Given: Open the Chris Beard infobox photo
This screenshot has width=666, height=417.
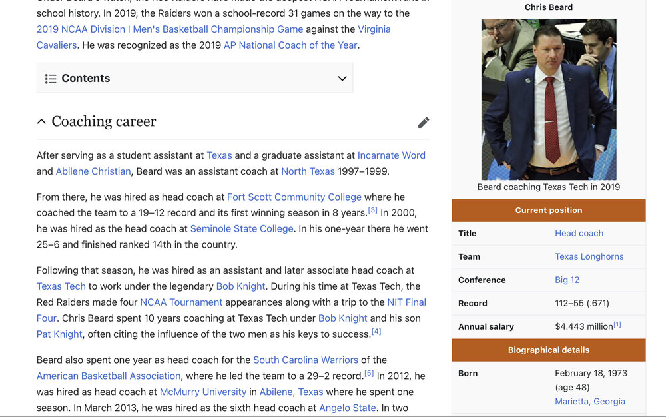Looking at the screenshot, I should pos(549,99).
